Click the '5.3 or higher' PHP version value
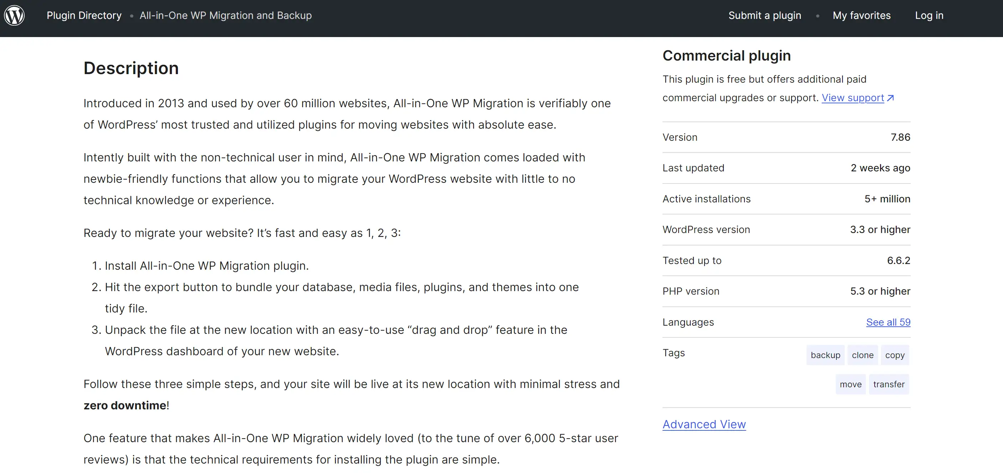 [880, 291]
